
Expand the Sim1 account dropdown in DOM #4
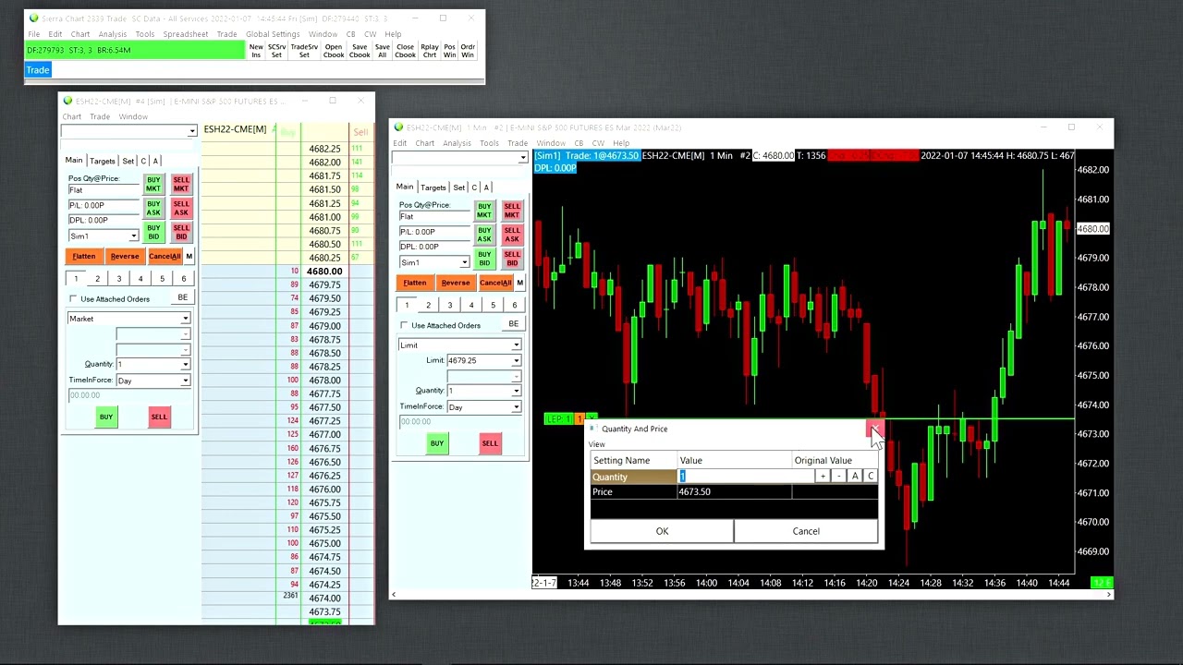[x=133, y=236]
